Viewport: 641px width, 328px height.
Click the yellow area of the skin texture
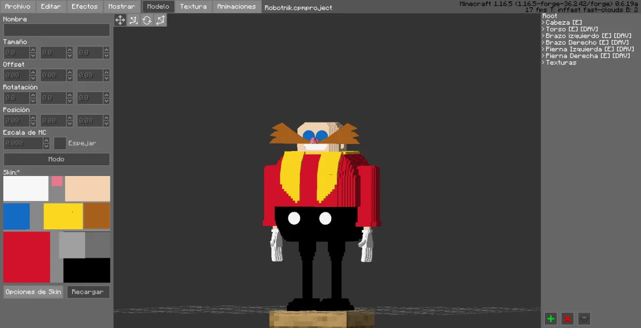click(x=63, y=216)
